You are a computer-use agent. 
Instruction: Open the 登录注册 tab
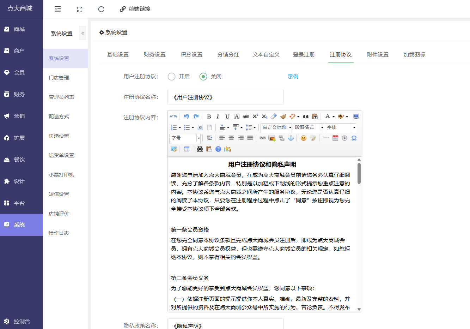point(304,55)
